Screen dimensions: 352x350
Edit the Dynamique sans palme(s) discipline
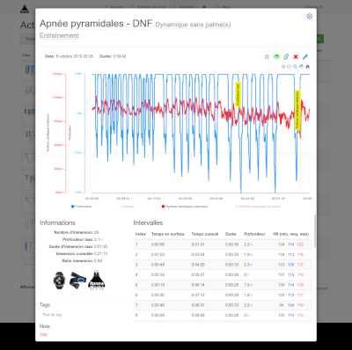[193, 25]
